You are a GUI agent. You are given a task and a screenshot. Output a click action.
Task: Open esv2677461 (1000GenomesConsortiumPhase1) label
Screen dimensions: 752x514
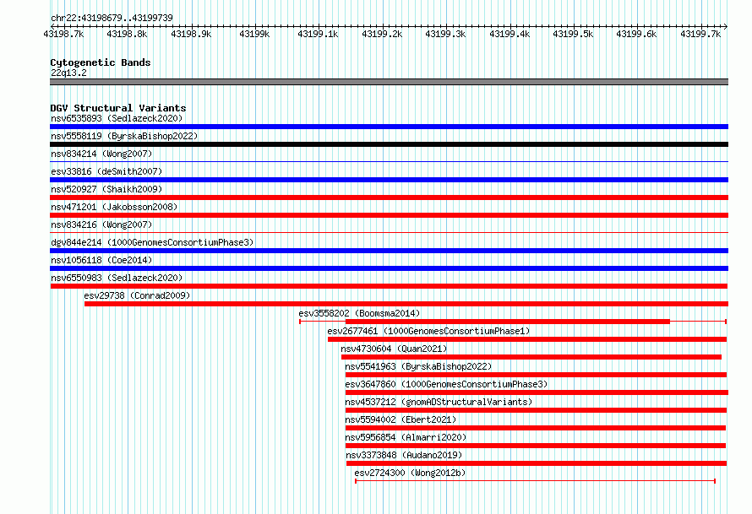(428, 331)
